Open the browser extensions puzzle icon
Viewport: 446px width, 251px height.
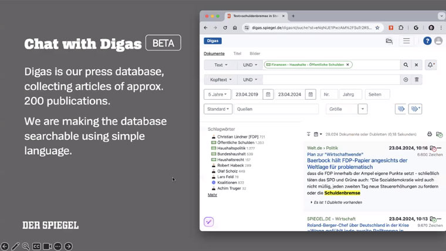(x=401, y=28)
